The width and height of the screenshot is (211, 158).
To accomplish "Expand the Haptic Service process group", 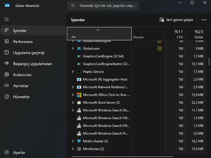I will pos(73,72).
